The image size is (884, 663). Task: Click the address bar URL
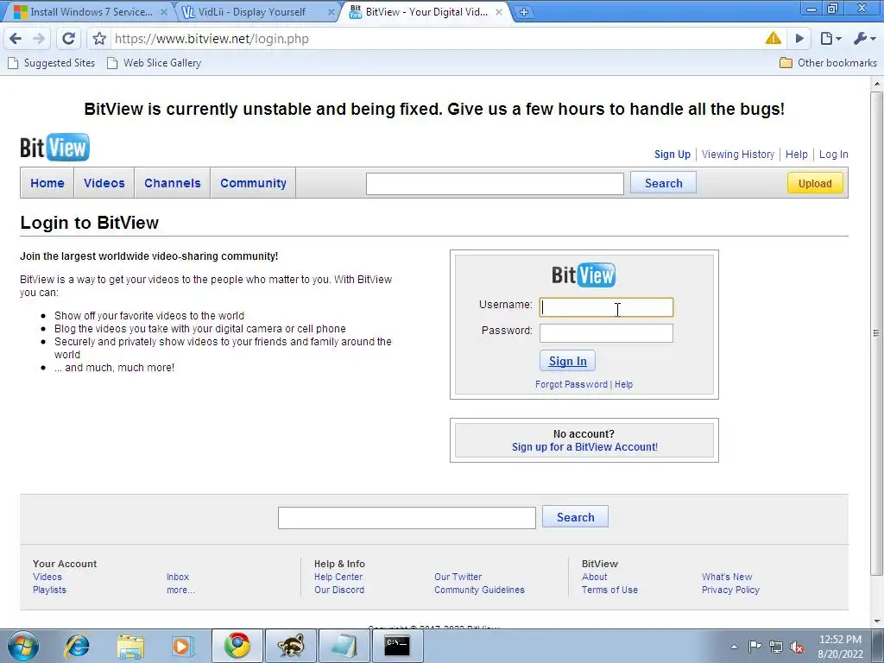[212, 38]
